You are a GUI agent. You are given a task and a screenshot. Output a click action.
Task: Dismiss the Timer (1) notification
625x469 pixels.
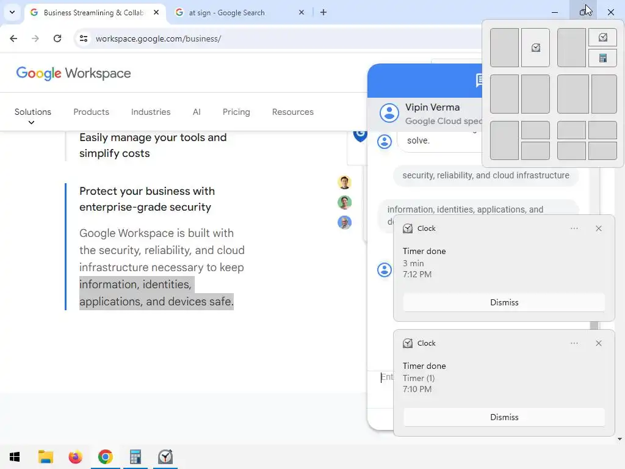[x=504, y=417]
